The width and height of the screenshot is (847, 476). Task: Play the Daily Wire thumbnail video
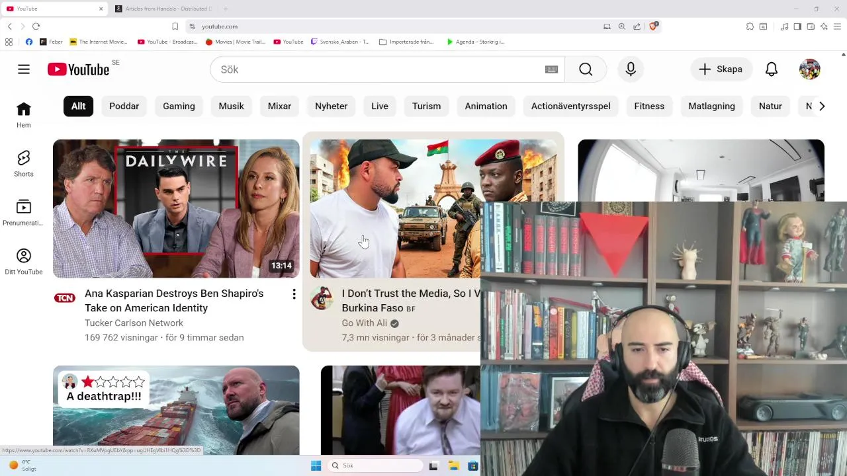176,208
